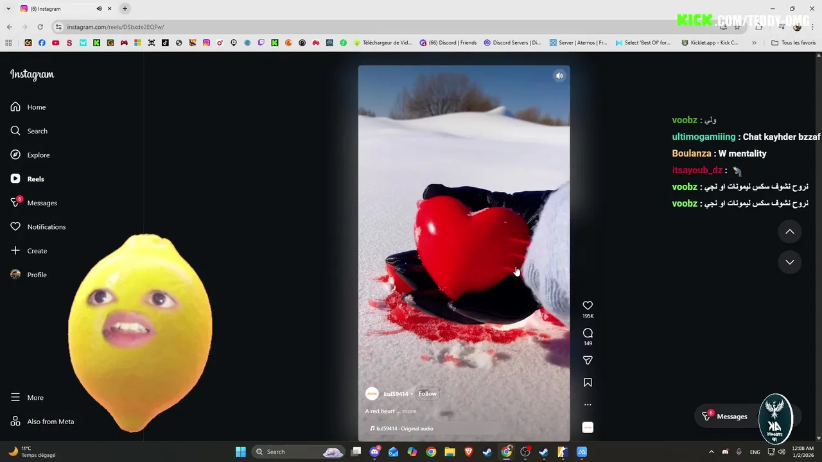Go to next reel with down chevron
Screen dimensions: 822x462
click(790, 262)
